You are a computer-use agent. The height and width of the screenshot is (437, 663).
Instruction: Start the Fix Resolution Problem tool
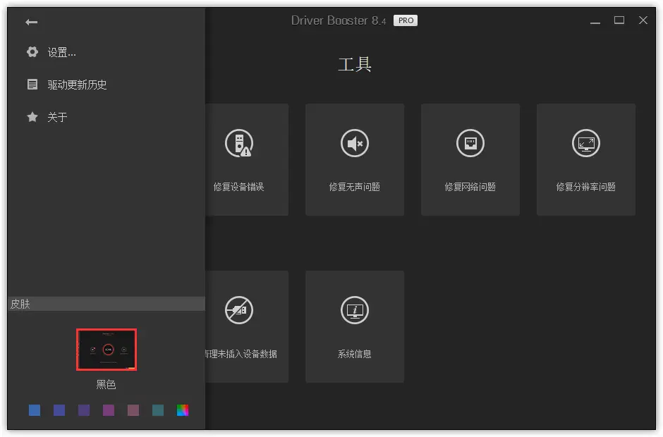[x=585, y=159]
